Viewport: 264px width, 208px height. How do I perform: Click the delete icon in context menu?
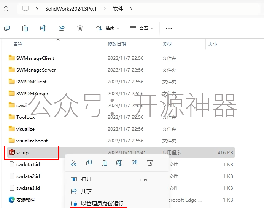click(150, 163)
